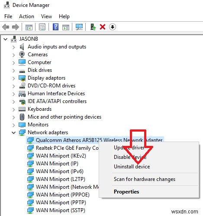The image size is (203, 216).
Task: Click the Back arrow toolbar icon
Action: click(x=6, y=27)
